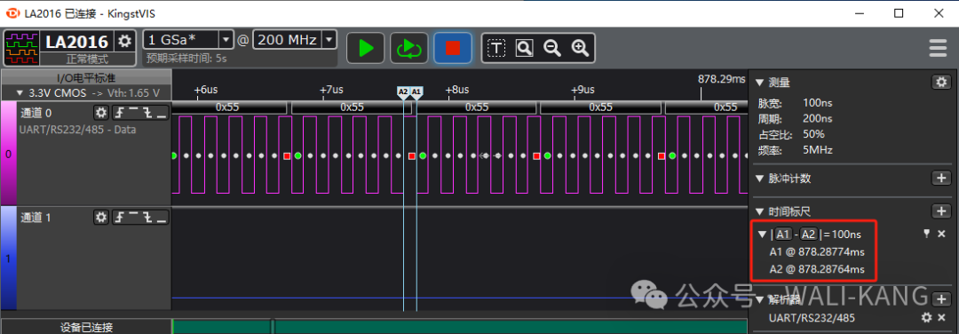Set channel 1 falling edge trigger
Viewport: 959px width, 334px height.
click(147, 217)
